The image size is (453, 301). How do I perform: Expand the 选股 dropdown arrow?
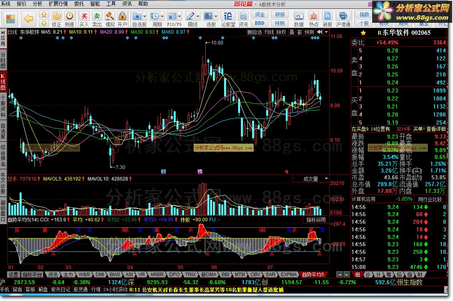point(216,16)
